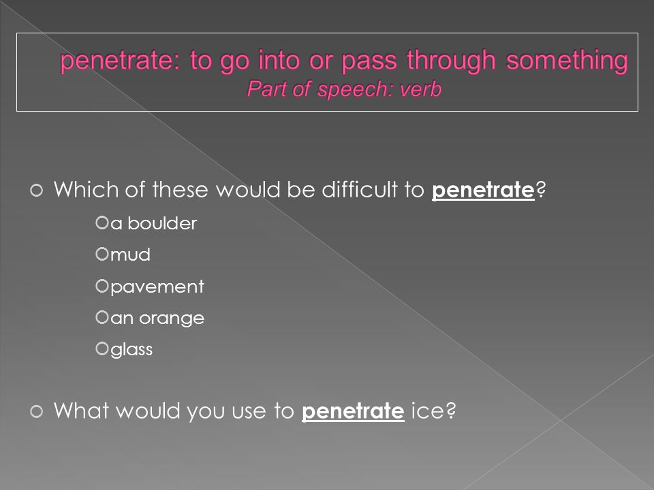Select the 'an orange' answer option
Viewport: 654px width, 490px height.
[157, 318]
